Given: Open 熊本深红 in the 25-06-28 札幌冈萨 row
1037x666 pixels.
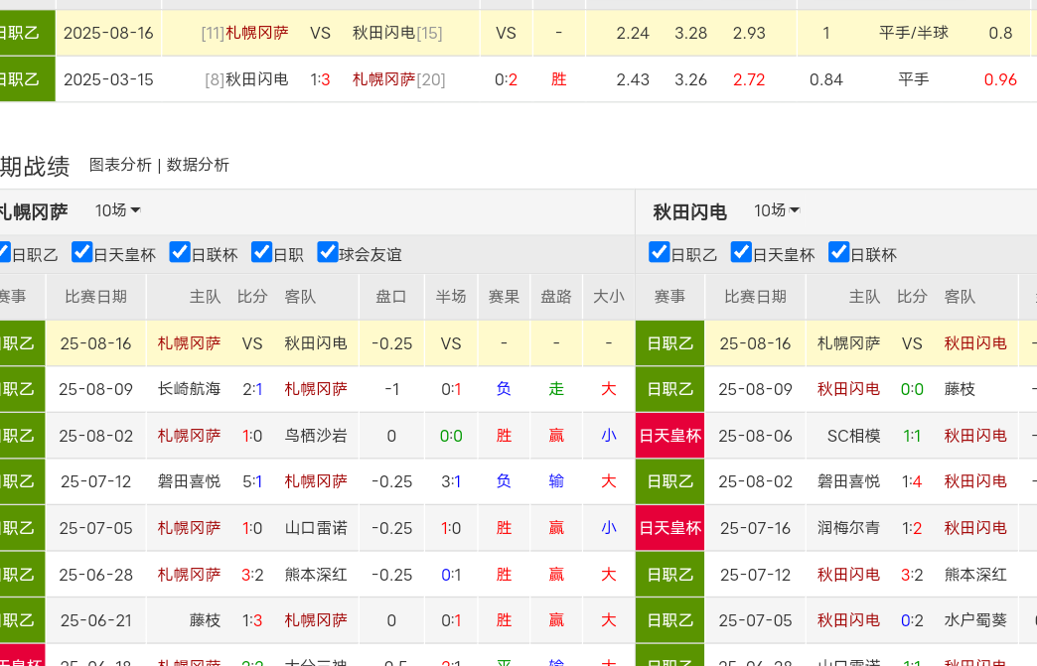Looking at the screenshot, I should point(316,575).
